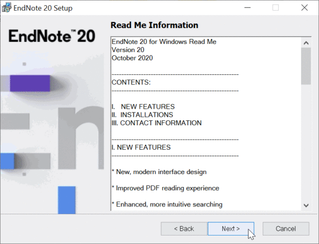319x244 pixels.
Task: Click the scroll down arrow of Read Me
Action: click(x=306, y=205)
